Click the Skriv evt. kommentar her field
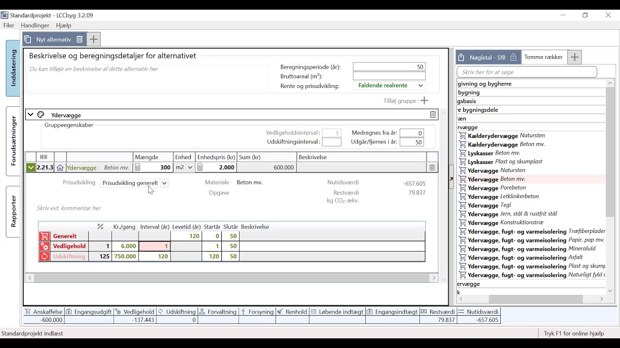 tap(69, 208)
